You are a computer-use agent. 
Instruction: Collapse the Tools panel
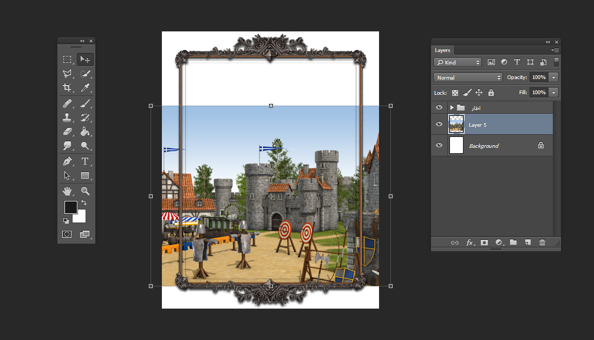click(x=82, y=41)
